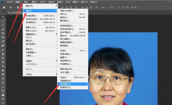
Task: Open the 文件(F) menu
Action: pos(10,2)
